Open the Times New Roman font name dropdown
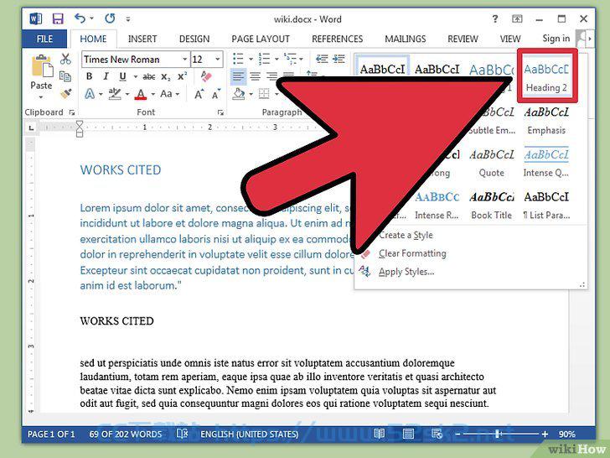 click(185, 60)
